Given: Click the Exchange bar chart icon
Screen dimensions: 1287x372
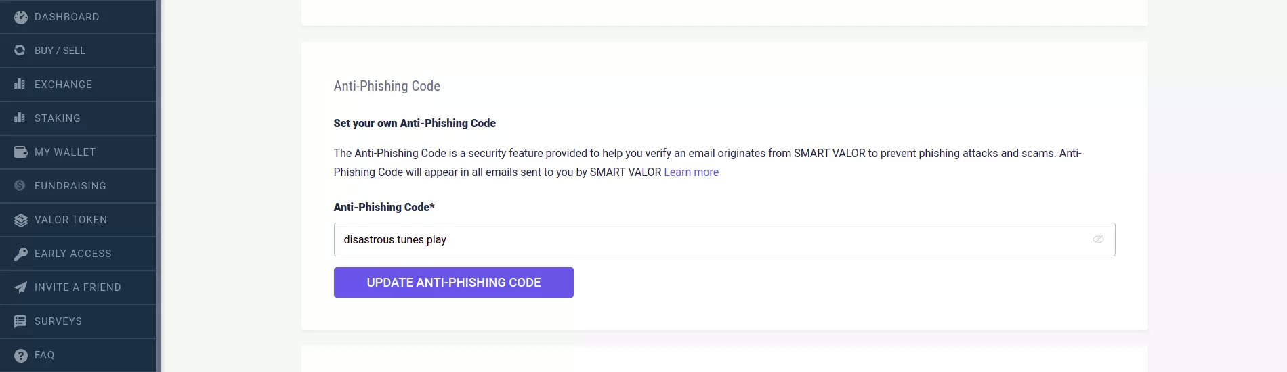Looking at the screenshot, I should (20, 84).
